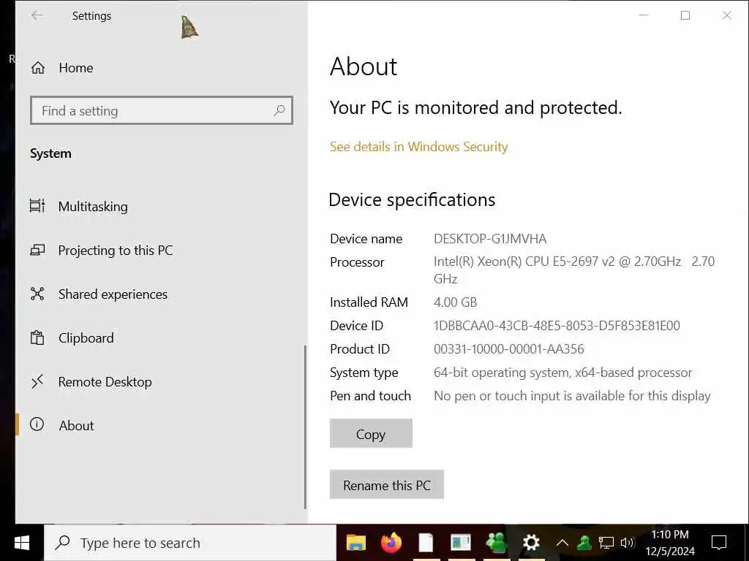Click the search magnifier in Find a setting
The width and height of the screenshot is (749, 561).
point(279,111)
